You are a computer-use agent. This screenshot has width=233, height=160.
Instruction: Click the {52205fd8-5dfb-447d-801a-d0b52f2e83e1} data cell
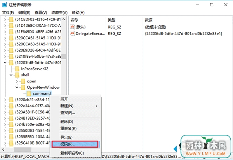(184, 34)
